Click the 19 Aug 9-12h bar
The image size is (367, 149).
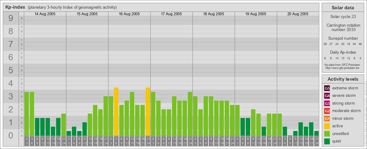point(253,122)
